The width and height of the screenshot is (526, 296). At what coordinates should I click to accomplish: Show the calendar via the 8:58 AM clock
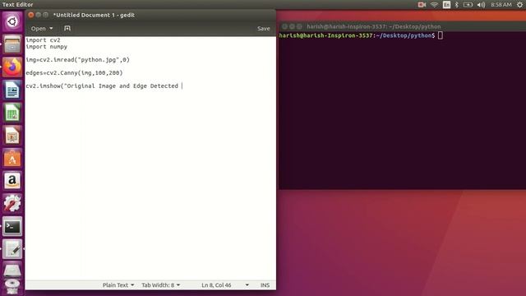coord(501,5)
